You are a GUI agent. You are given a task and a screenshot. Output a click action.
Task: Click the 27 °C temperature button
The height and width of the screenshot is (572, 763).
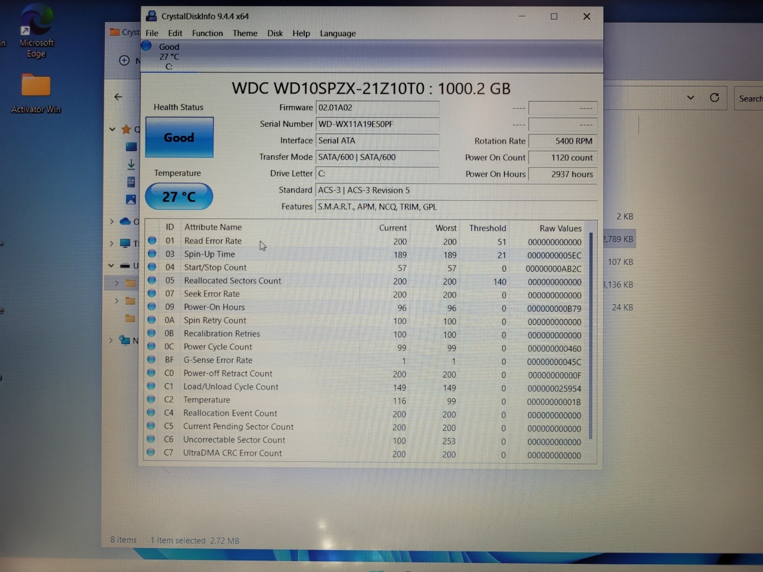coord(179,196)
